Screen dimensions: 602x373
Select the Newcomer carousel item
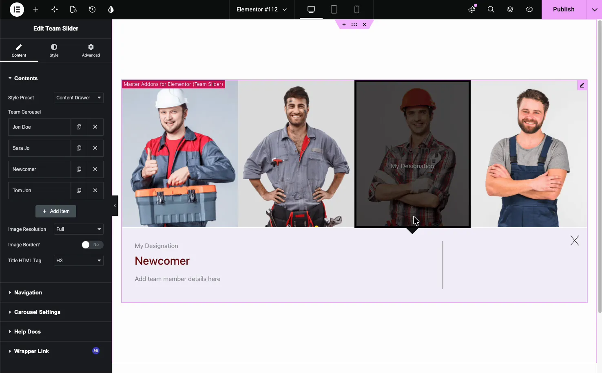coord(40,169)
